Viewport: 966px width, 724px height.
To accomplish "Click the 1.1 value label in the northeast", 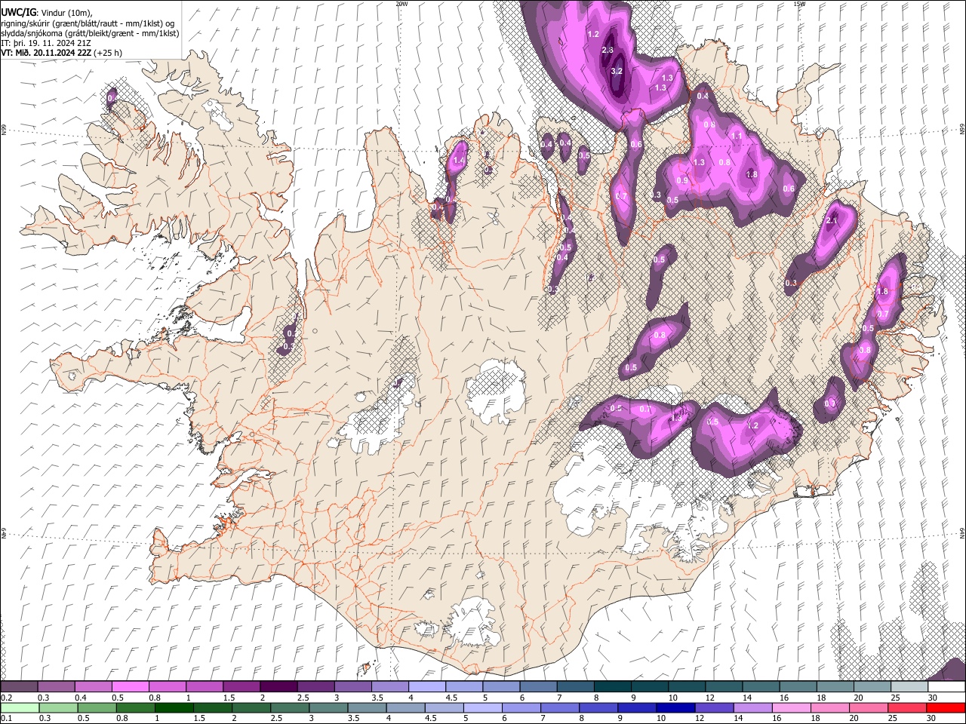I will pyautogui.click(x=737, y=136).
